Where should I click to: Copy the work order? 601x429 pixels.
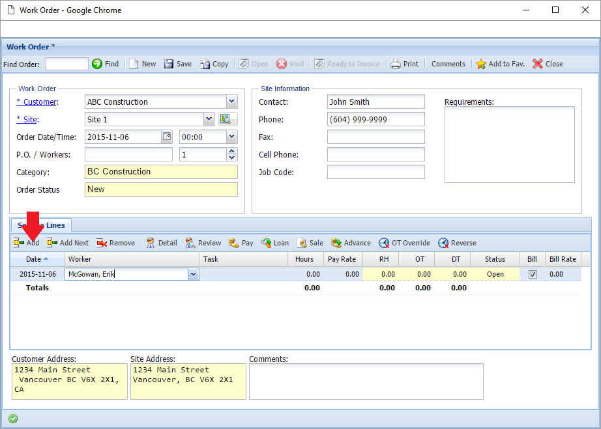coord(214,64)
